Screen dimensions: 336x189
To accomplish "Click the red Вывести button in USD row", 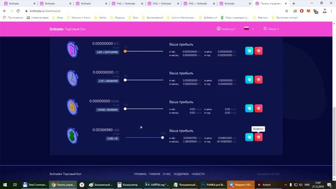I will 258,137.
